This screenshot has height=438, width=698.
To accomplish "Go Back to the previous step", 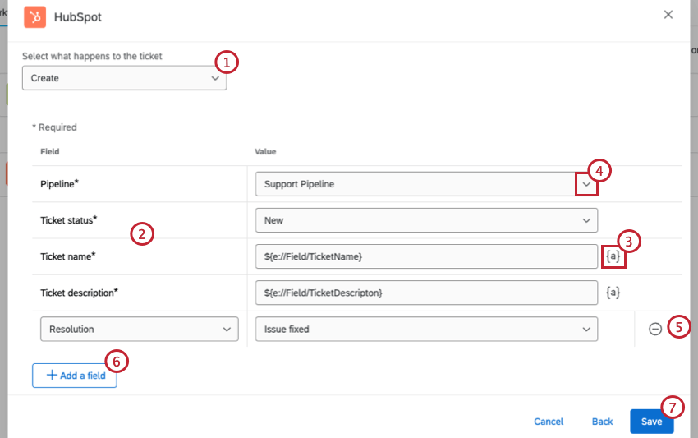I will pos(602,422).
